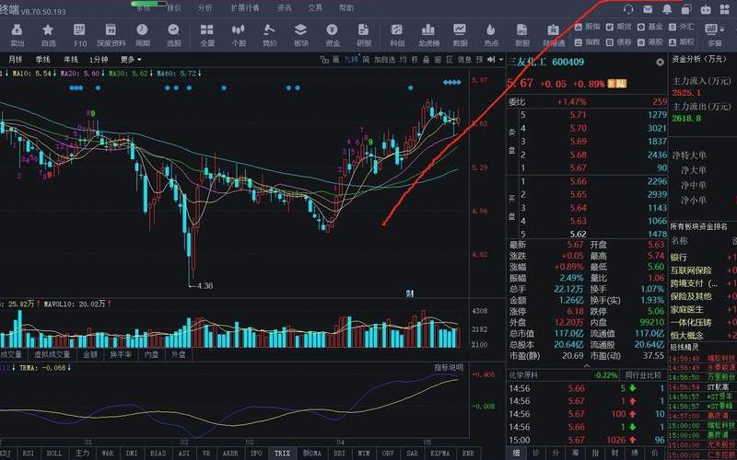
Task: Collapse quote details chevron below 市盈
Action: coord(586,365)
